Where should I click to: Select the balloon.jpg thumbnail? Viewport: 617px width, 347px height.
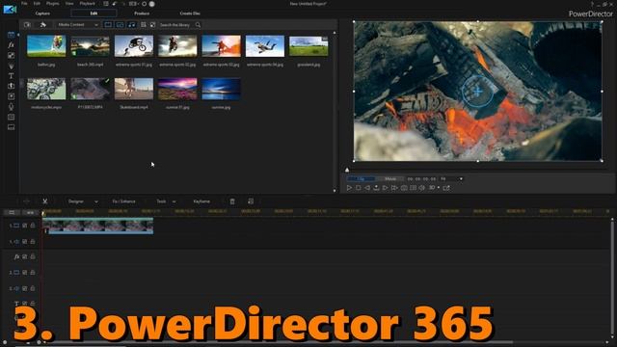(46, 46)
